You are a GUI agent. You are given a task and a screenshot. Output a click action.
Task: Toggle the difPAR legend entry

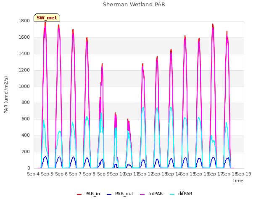(x=181, y=194)
